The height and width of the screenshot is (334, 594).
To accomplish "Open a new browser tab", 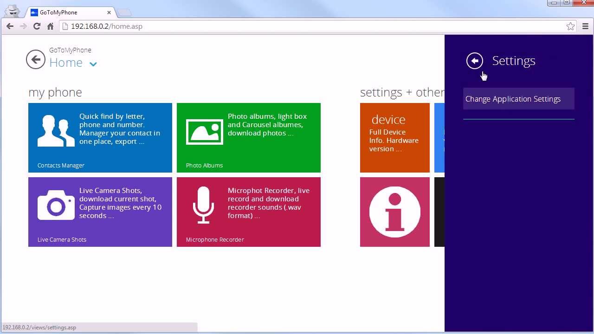I will pyautogui.click(x=124, y=13).
